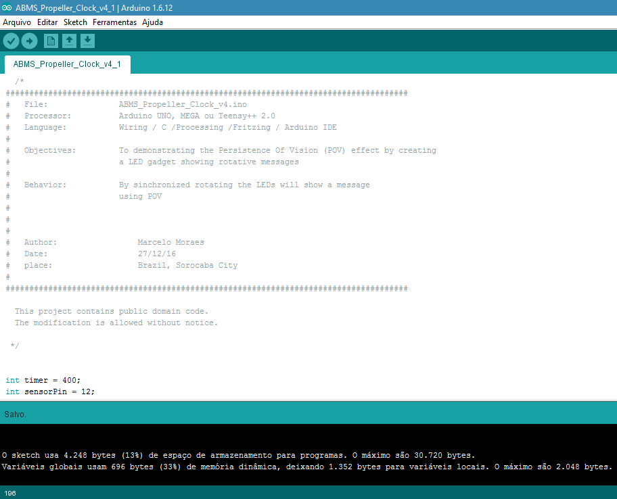Click the 'Arduino UNO, MEGA ou Teensy++ 2.0' text
Screen dimensions: 617x499
(x=197, y=116)
